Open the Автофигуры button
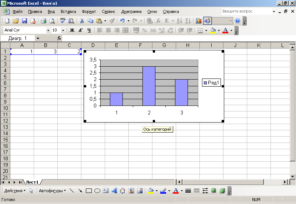Viewport: 296px width, 204px height. [x=52, y=191]
